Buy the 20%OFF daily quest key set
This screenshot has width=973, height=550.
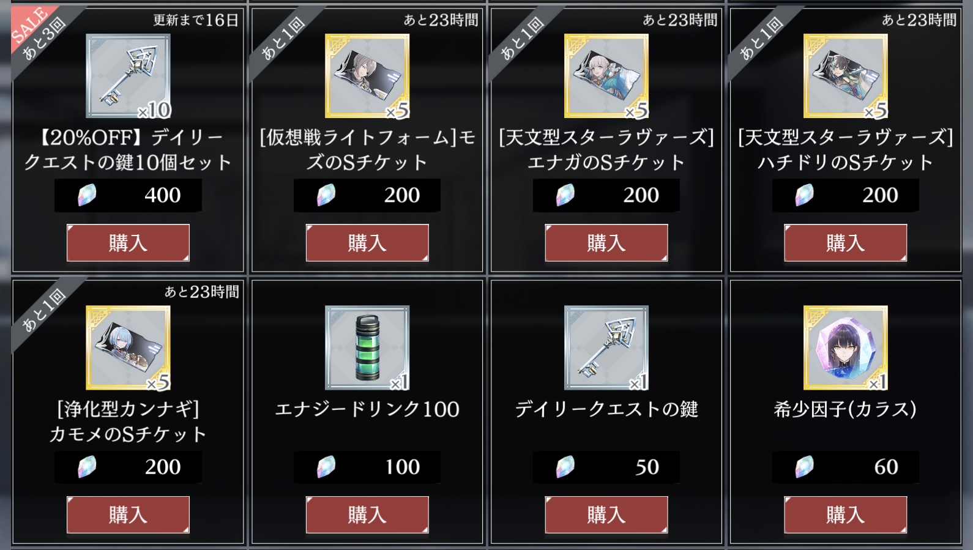tap(128, 243)
